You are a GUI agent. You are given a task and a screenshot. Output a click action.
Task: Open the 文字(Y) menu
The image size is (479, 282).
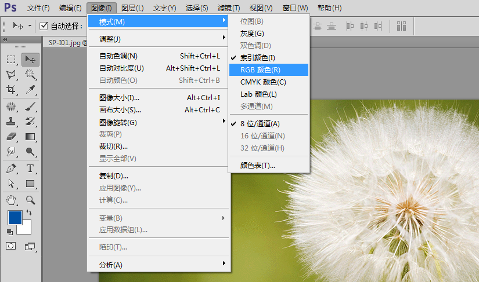click(164, 8)
